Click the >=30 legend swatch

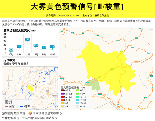[77, 106]
